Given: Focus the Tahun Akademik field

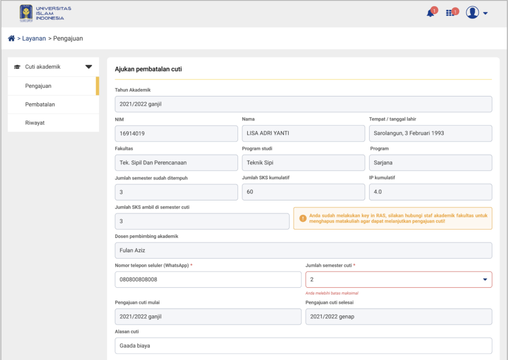Looking at the screenshot, I should pyautogui.click(x=303, y=104).
